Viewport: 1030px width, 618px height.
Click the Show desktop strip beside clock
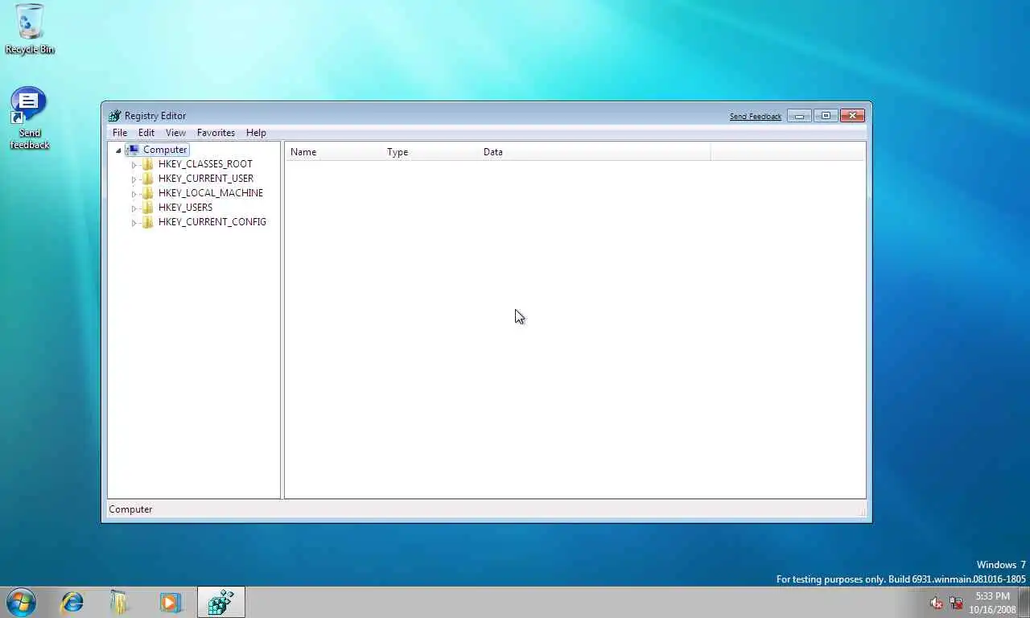tap(1024, 603)
